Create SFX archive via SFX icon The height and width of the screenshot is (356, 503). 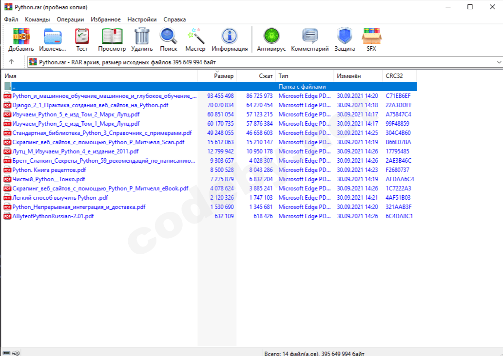click(x=371, y=37)
